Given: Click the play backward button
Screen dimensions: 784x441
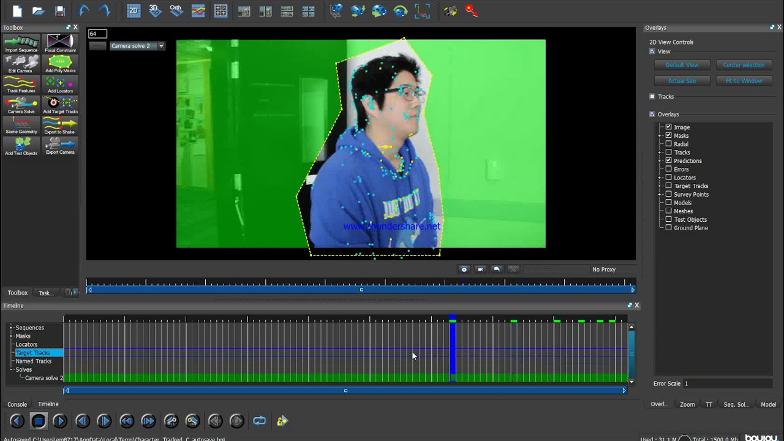Looking at the screenshot, I should 17,421.
